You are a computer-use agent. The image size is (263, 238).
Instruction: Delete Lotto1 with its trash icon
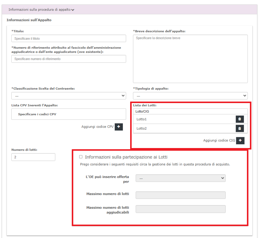pyautogui.click(x=240, y=119)
